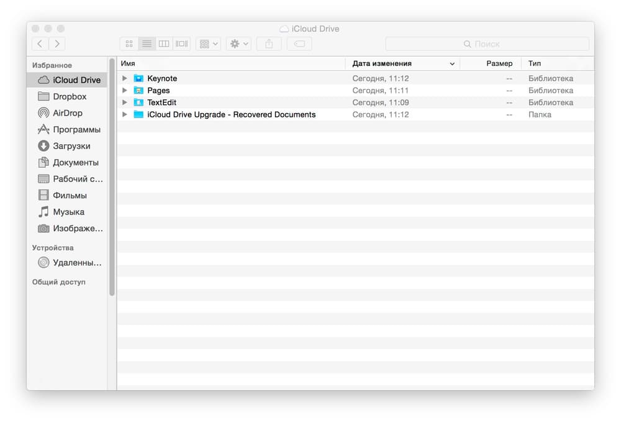Open the gear action menu
Viewport: 621px width, 422px height.
[239, 44]
